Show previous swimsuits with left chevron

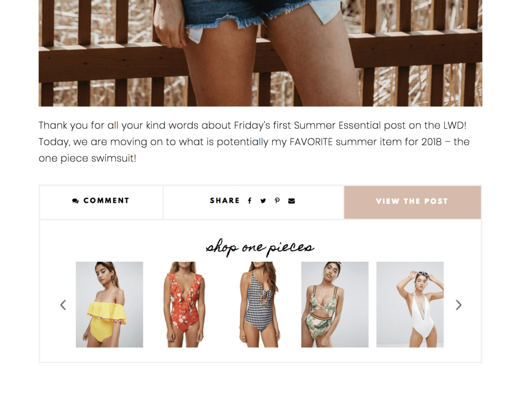(63, 305)
